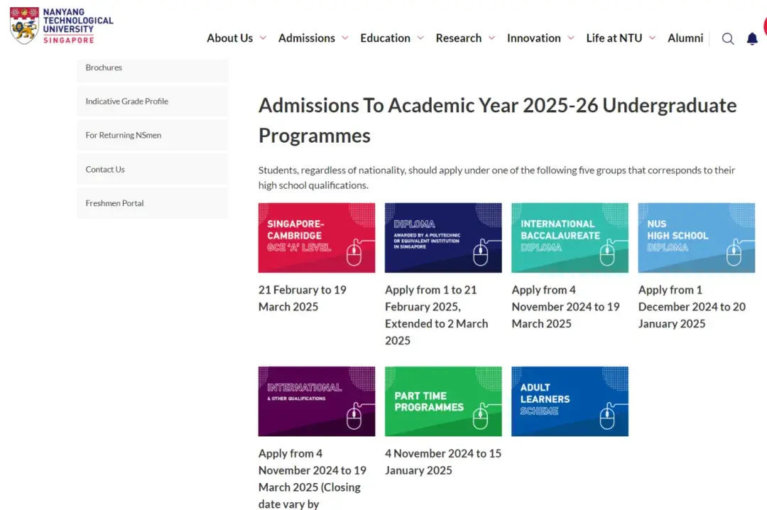Image resolution: width=767 pixels, height=510 pixels.
Task: Open the Freshmen Portal sidebar link
Action: (x=115, y=203)
